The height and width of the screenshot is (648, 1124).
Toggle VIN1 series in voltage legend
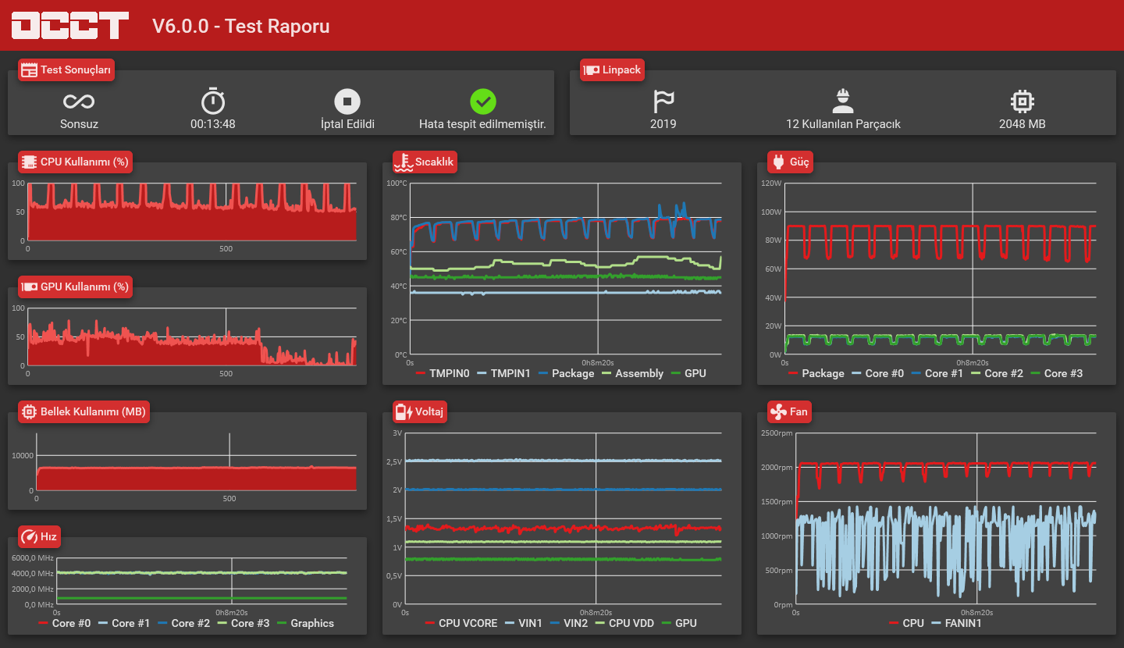tap(523, 623)
